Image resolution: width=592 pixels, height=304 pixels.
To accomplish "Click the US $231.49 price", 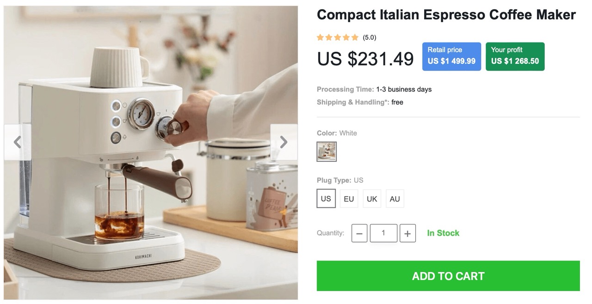I will point(365,59).
